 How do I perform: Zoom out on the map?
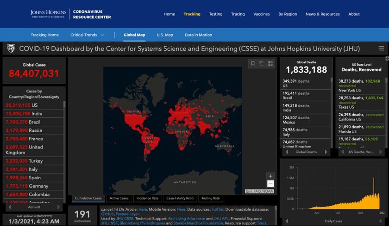tap(270, 184)
